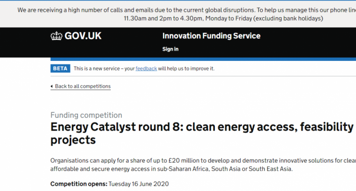Click the GOV.UK crown logo icon
The width and height of the screenshot is (356, 191).
(x=56, y=36)
